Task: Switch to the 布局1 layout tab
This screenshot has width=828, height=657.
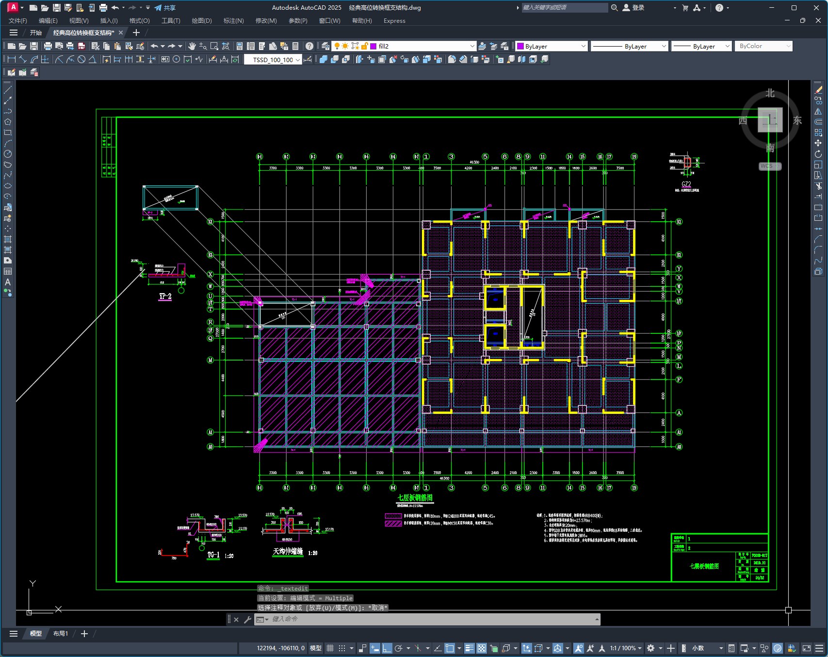Action: pyautogui.click(x=61, y=634)
